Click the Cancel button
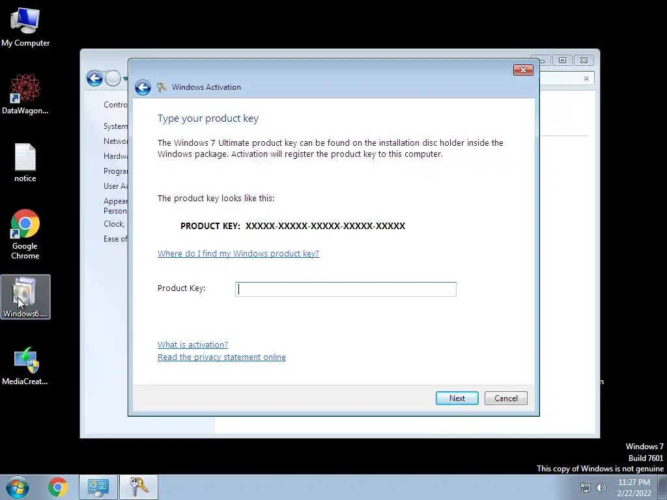The height and width of the screenshot is (500, 667). pos(505,398)
